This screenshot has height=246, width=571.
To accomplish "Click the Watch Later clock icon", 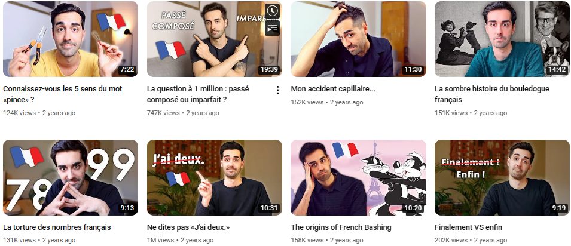I will [272, 11].
